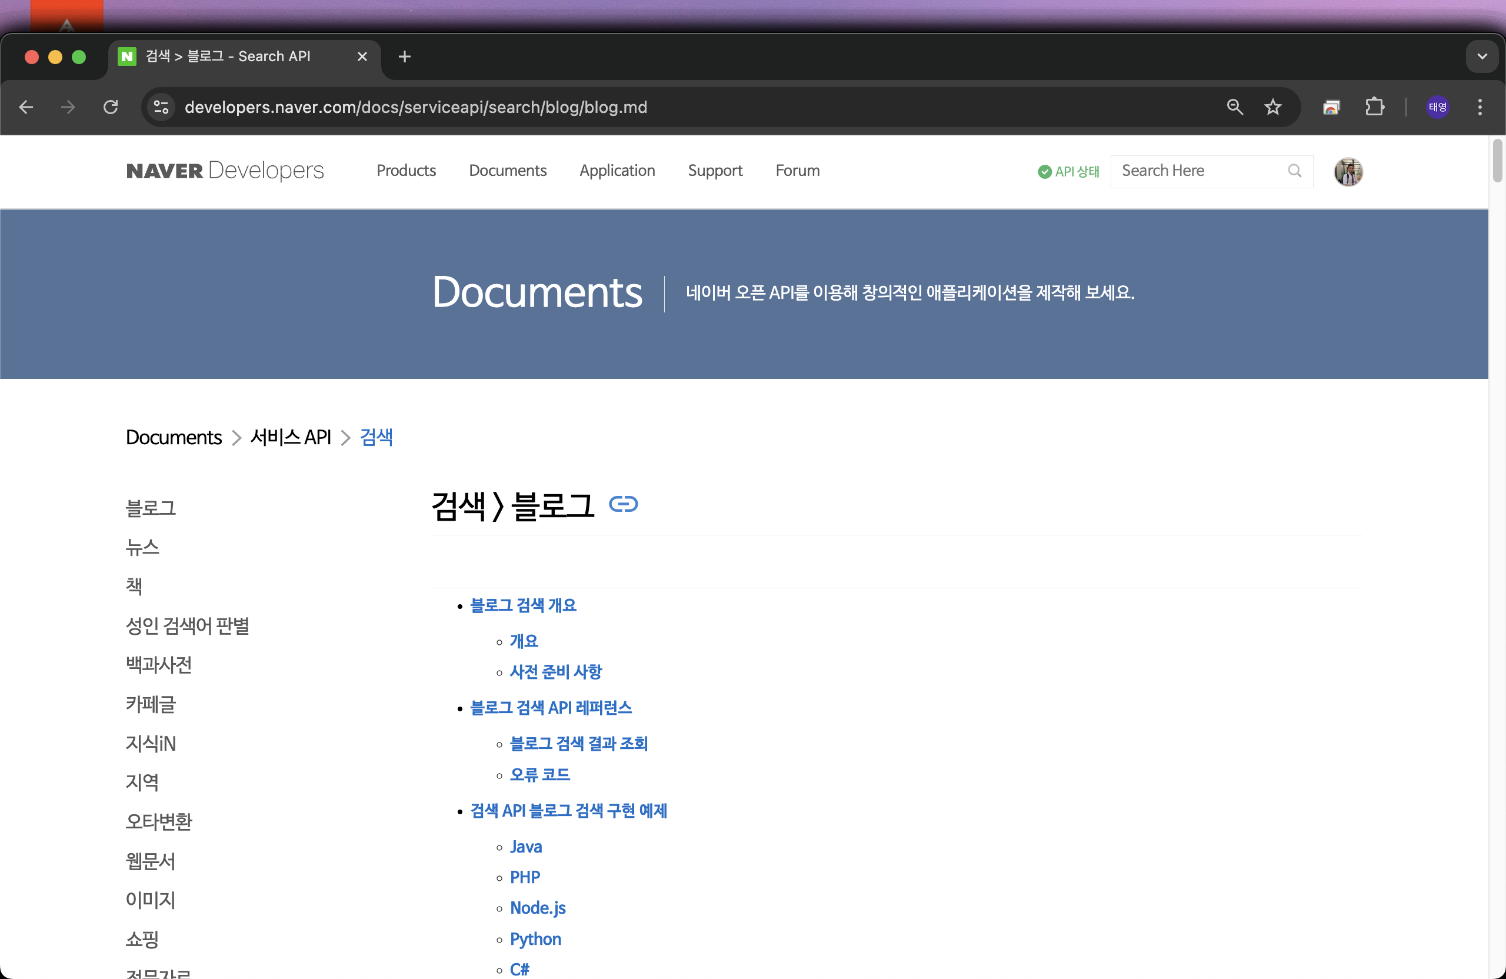Viewport: 1506px width, 979px height.
Task: Select 블로그 in the sidebar
Action: point(151,508)
